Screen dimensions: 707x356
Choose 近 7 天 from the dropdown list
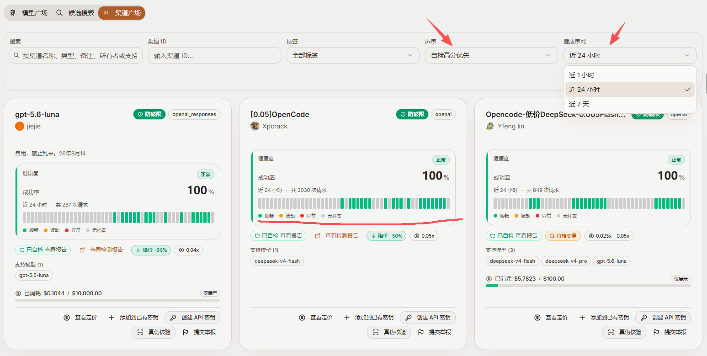[x=630, y=104]
